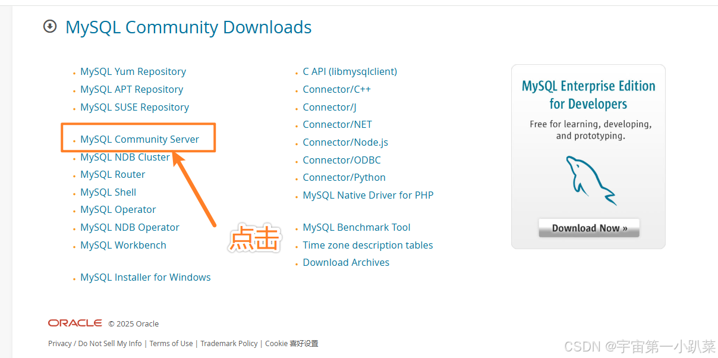Click the Oracle logo in footer
This screenshot has width=718, height=358.
pyautogui.click(x=75, y=323)
